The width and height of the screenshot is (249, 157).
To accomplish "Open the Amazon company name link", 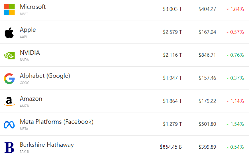I will (x=31, y=99).
